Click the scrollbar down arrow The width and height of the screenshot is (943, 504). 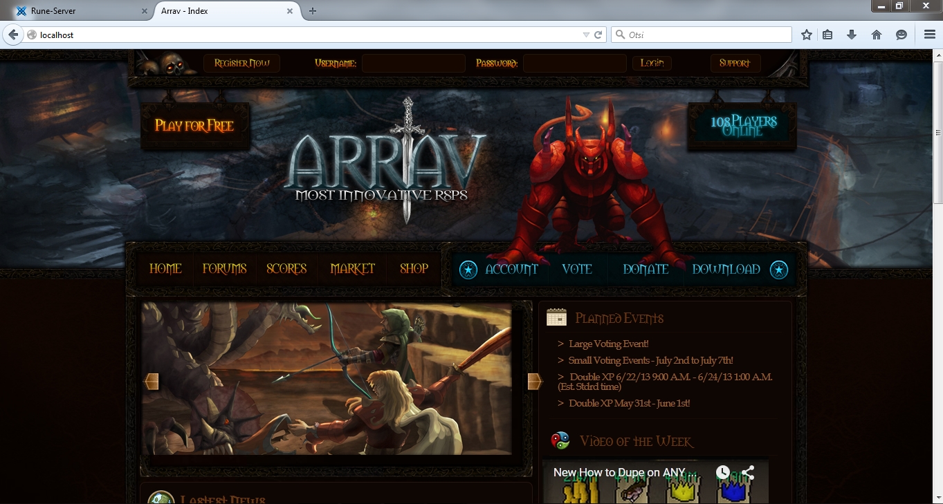pos(937,498)
